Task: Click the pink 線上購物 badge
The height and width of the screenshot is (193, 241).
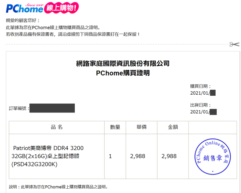Action: (61, 8)
